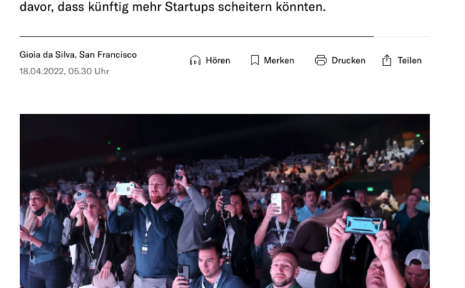Click the lead paragraph about Startups scheitern
Viewport: 465px width, 288px height.
tap(173, 6)
